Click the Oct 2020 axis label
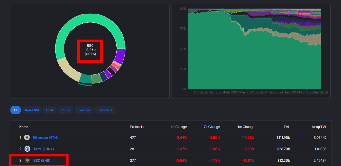Screen dimensions: 341x166 tap(201, 92)
